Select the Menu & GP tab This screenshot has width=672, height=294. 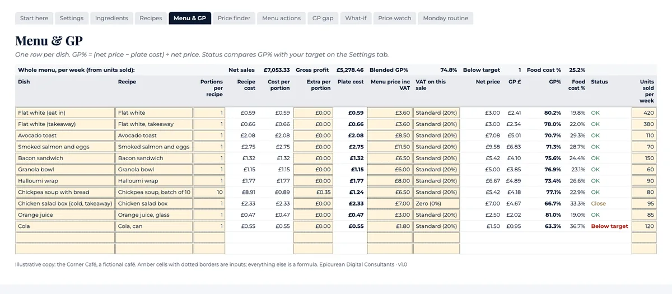(x=190, y=18)
